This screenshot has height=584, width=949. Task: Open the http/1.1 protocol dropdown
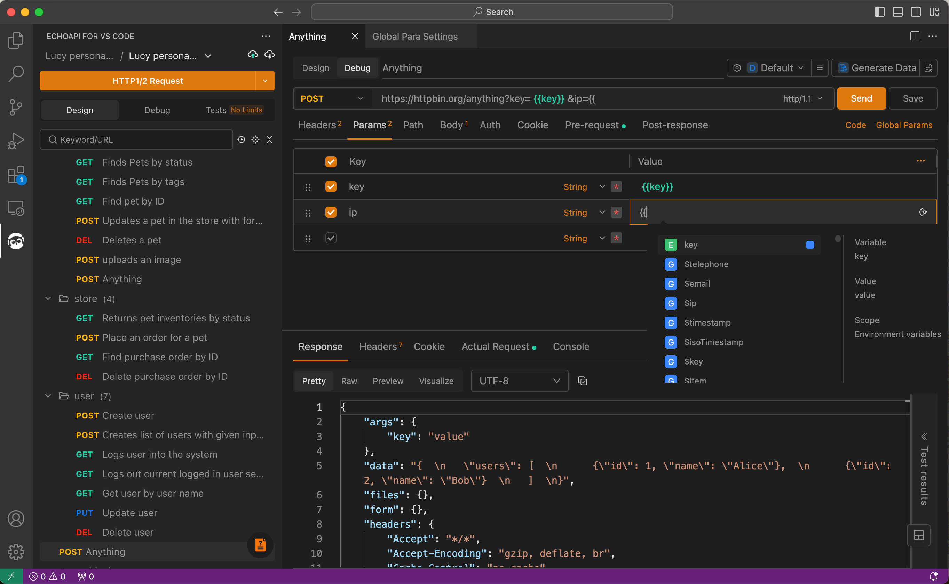802,98
